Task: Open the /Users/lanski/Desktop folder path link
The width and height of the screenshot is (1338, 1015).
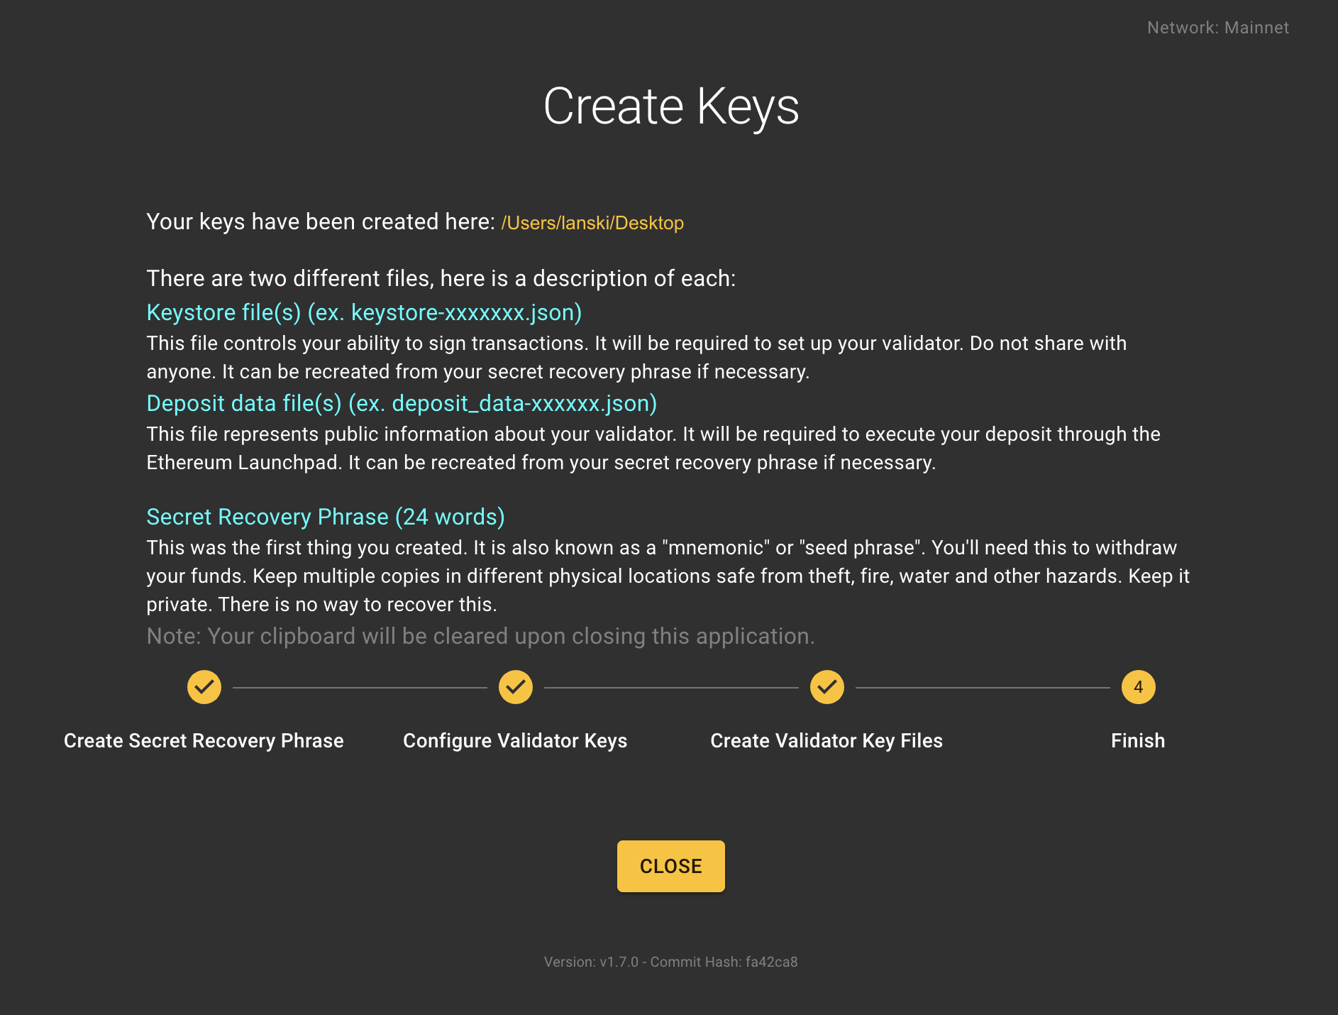Action: click(592, 223)
